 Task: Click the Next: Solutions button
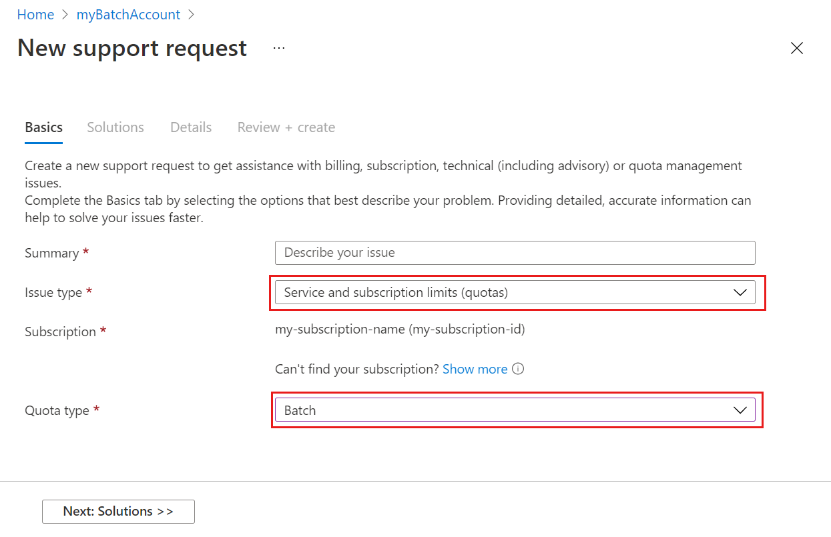click(x=118, y=512)
